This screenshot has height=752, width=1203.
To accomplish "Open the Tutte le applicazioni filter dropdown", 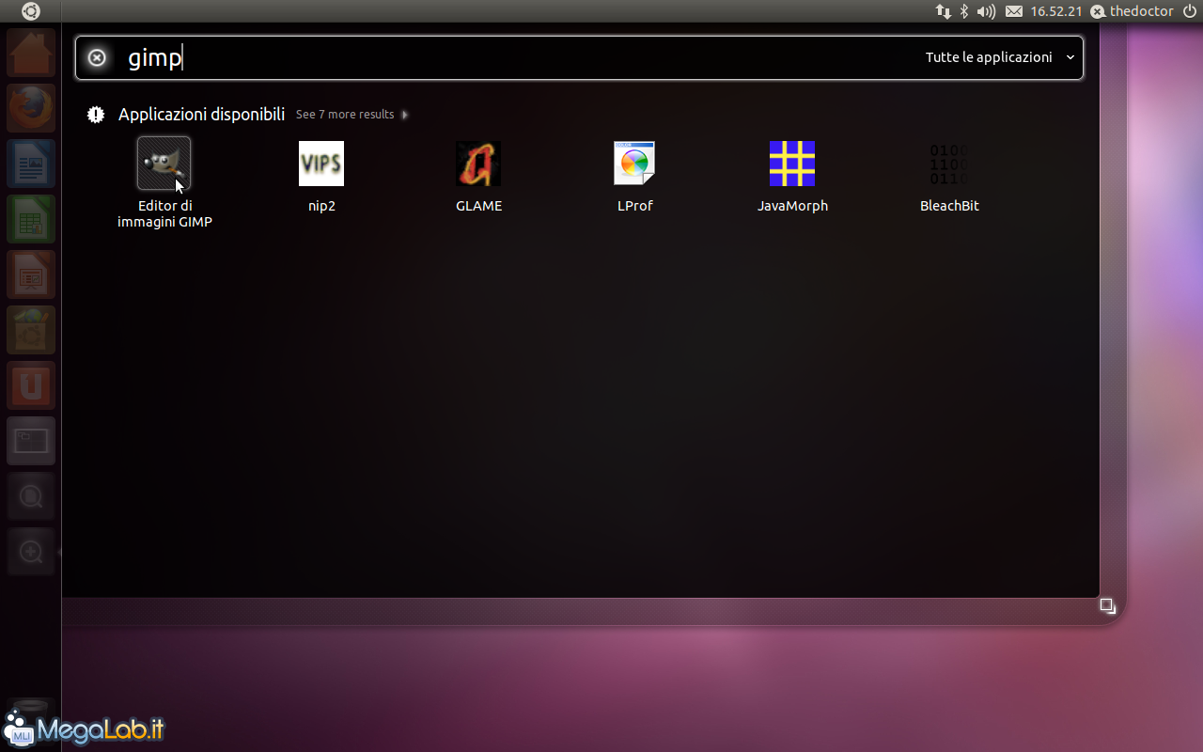I will click(x=999, y=57).
